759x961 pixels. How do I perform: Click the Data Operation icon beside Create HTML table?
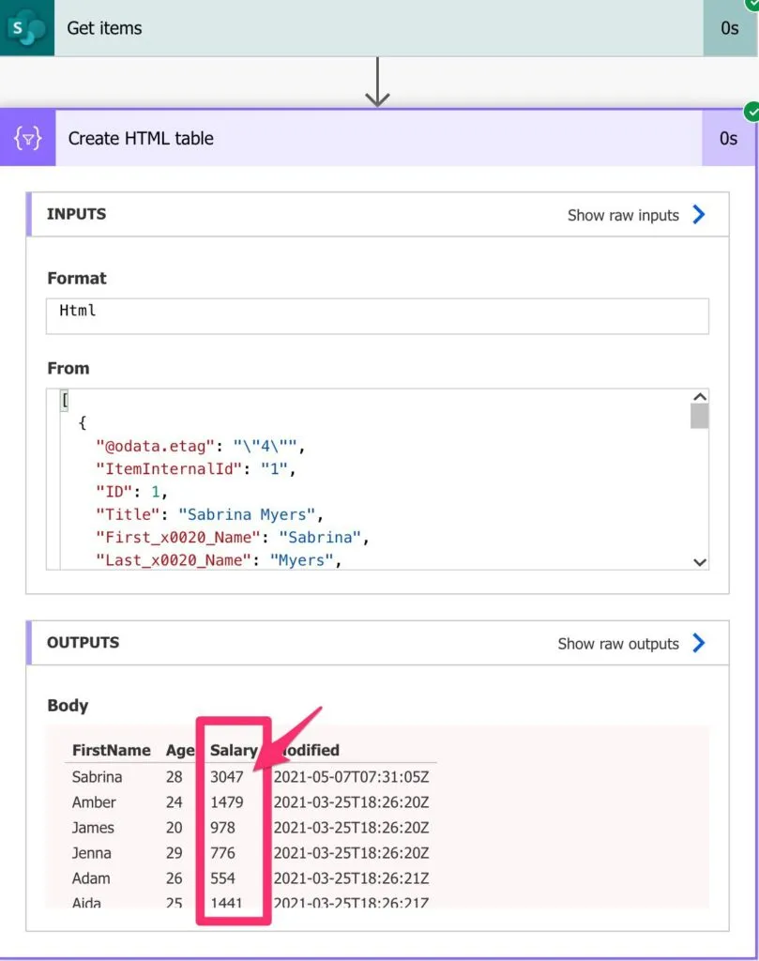tap(27, 138)
